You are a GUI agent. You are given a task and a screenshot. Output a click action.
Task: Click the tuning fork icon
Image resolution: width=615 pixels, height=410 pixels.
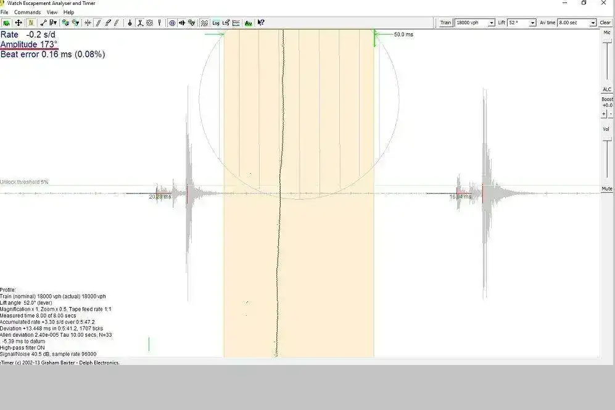[159, 23]
